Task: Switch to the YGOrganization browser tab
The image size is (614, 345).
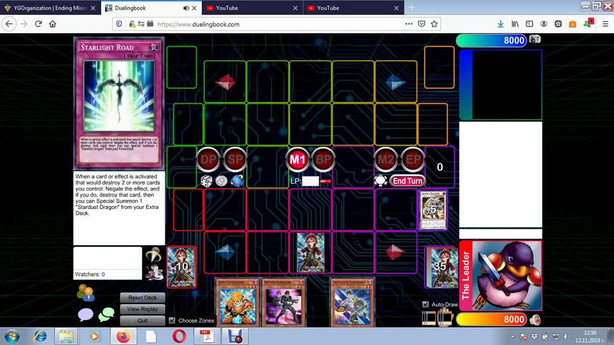Action: pos(50,8)
